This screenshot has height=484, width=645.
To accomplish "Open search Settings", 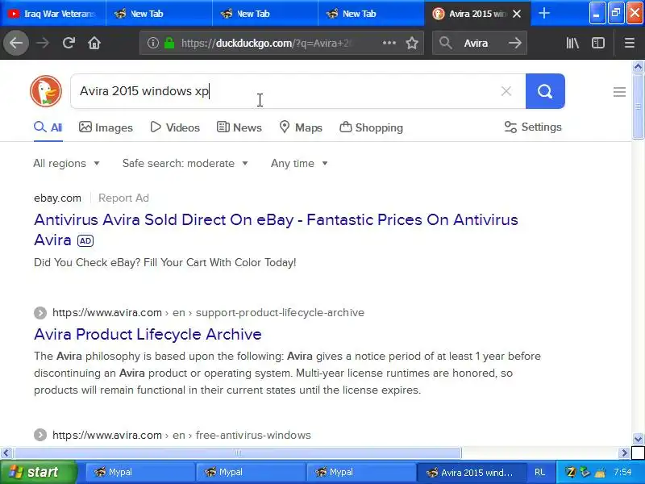I will click(533, 127).
